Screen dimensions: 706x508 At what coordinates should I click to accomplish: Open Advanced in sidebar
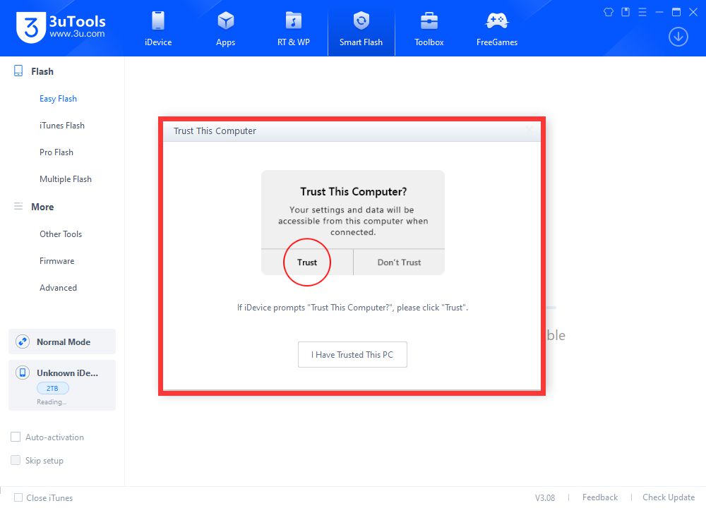58,288
